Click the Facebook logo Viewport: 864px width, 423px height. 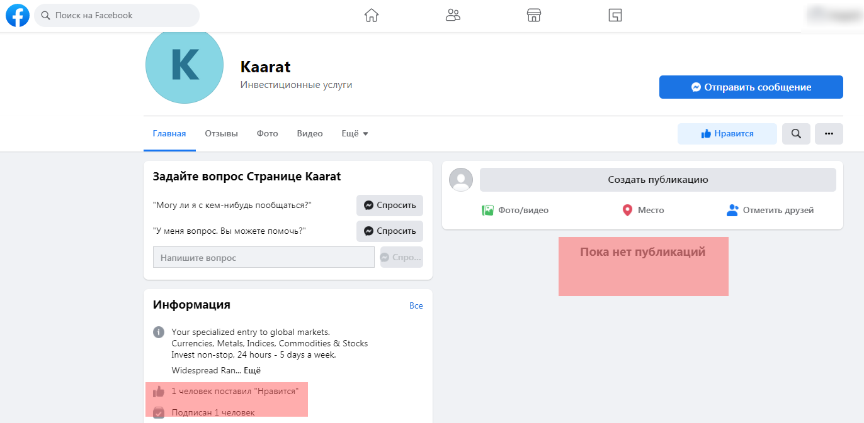coord(17,15)
